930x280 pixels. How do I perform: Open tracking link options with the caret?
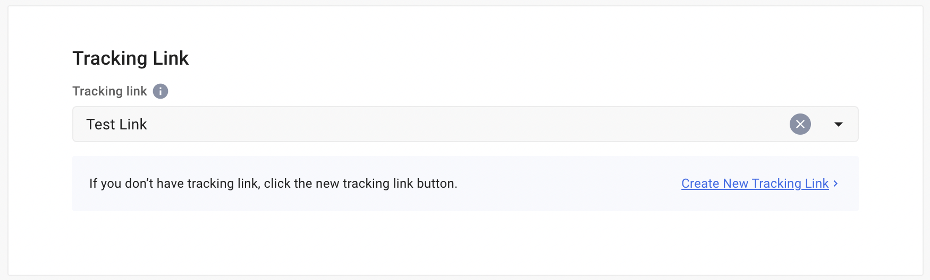coord(838,124)
